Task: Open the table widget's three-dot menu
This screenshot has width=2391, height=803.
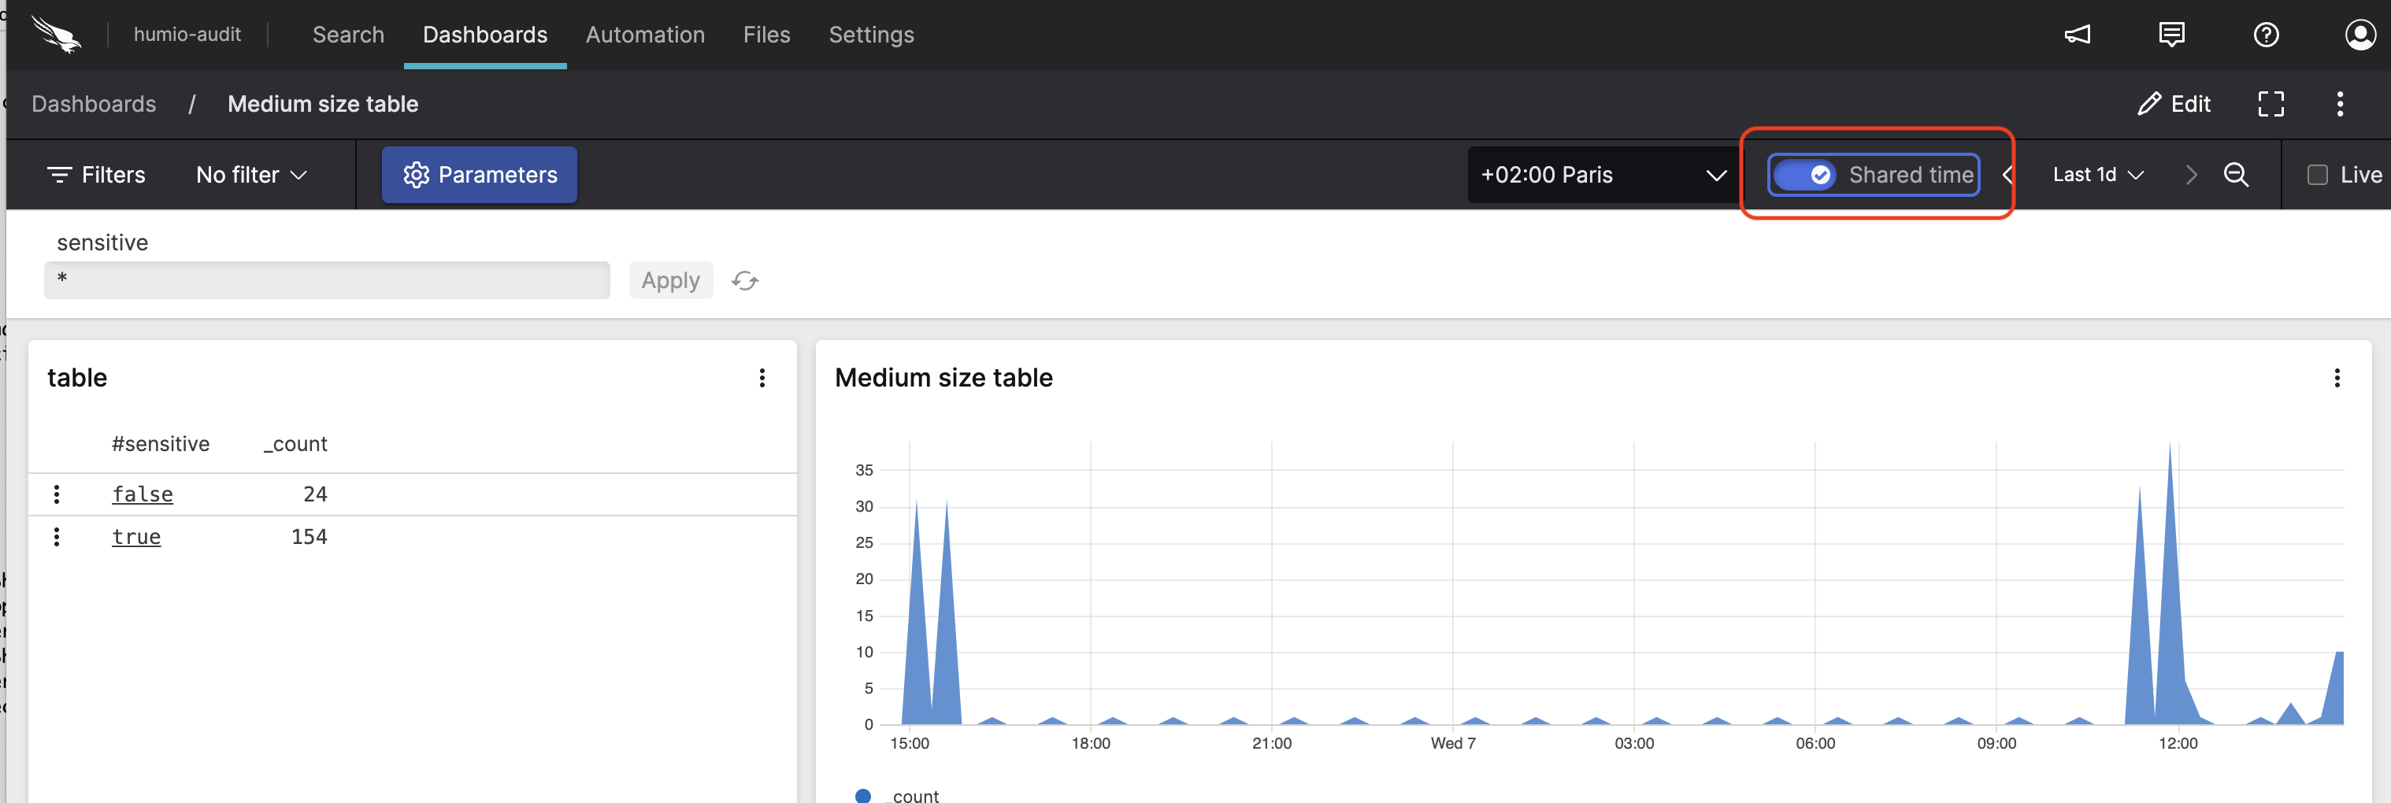Action: tap(762, 378)
